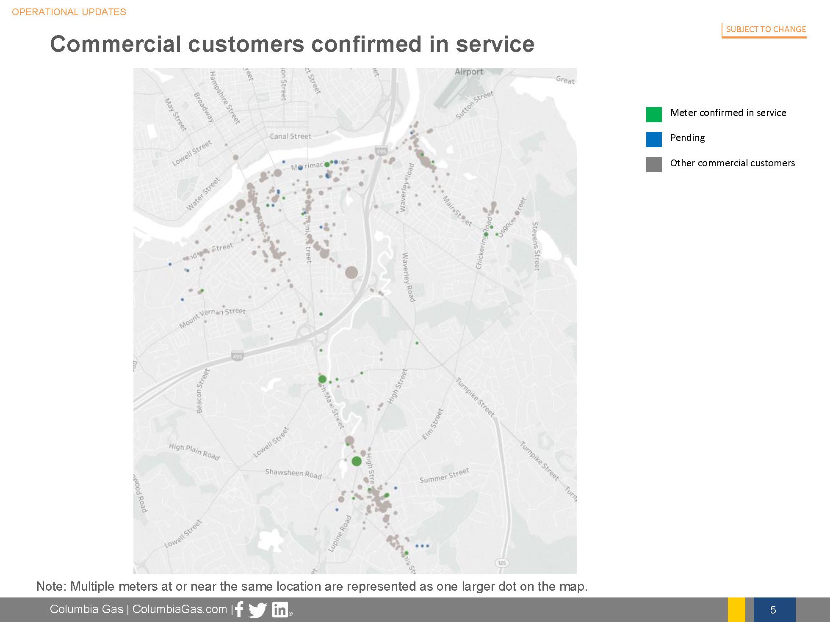Click the slide title heading
This screenshot has height=622, width=830.
coord(292,44)
